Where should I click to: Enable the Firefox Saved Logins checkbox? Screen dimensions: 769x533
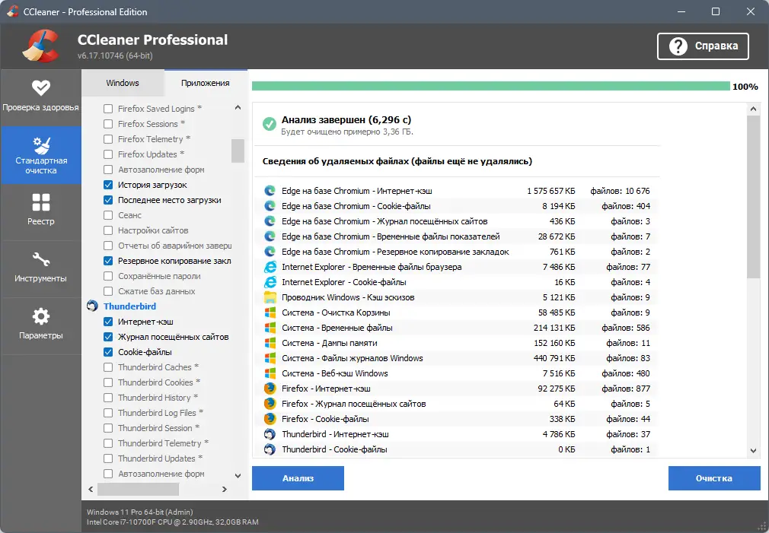[x=108, y=109]
